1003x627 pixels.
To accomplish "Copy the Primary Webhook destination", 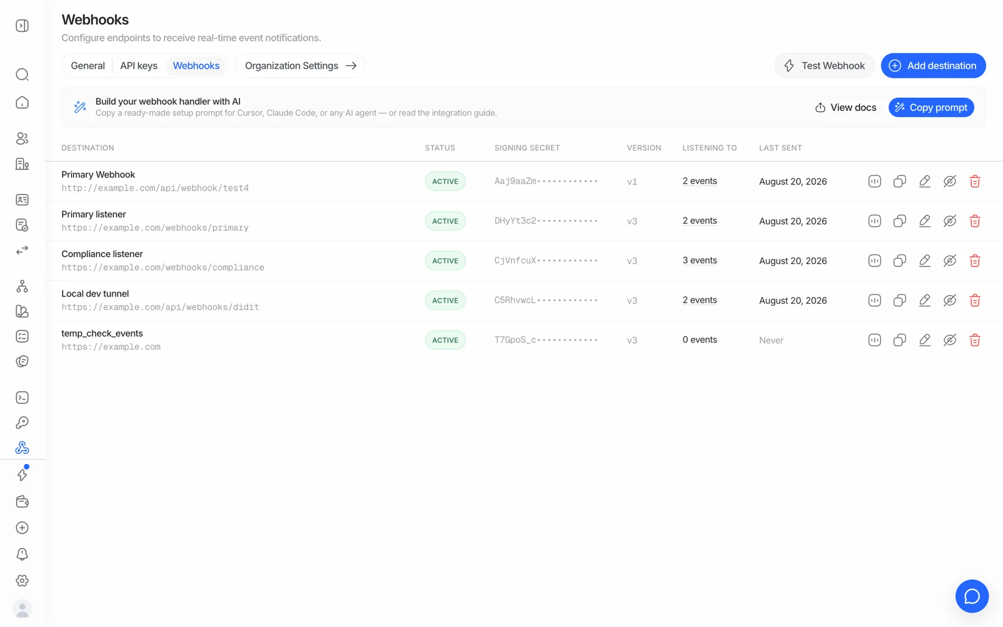I will (900, 181).
